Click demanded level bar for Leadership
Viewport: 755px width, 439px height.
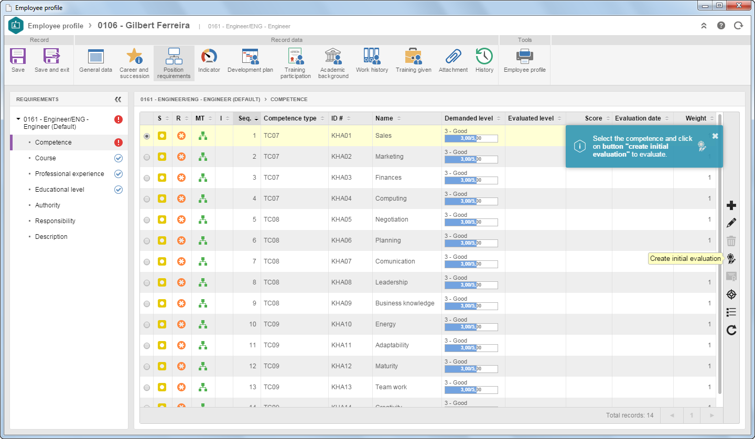[x=471, y=285]
